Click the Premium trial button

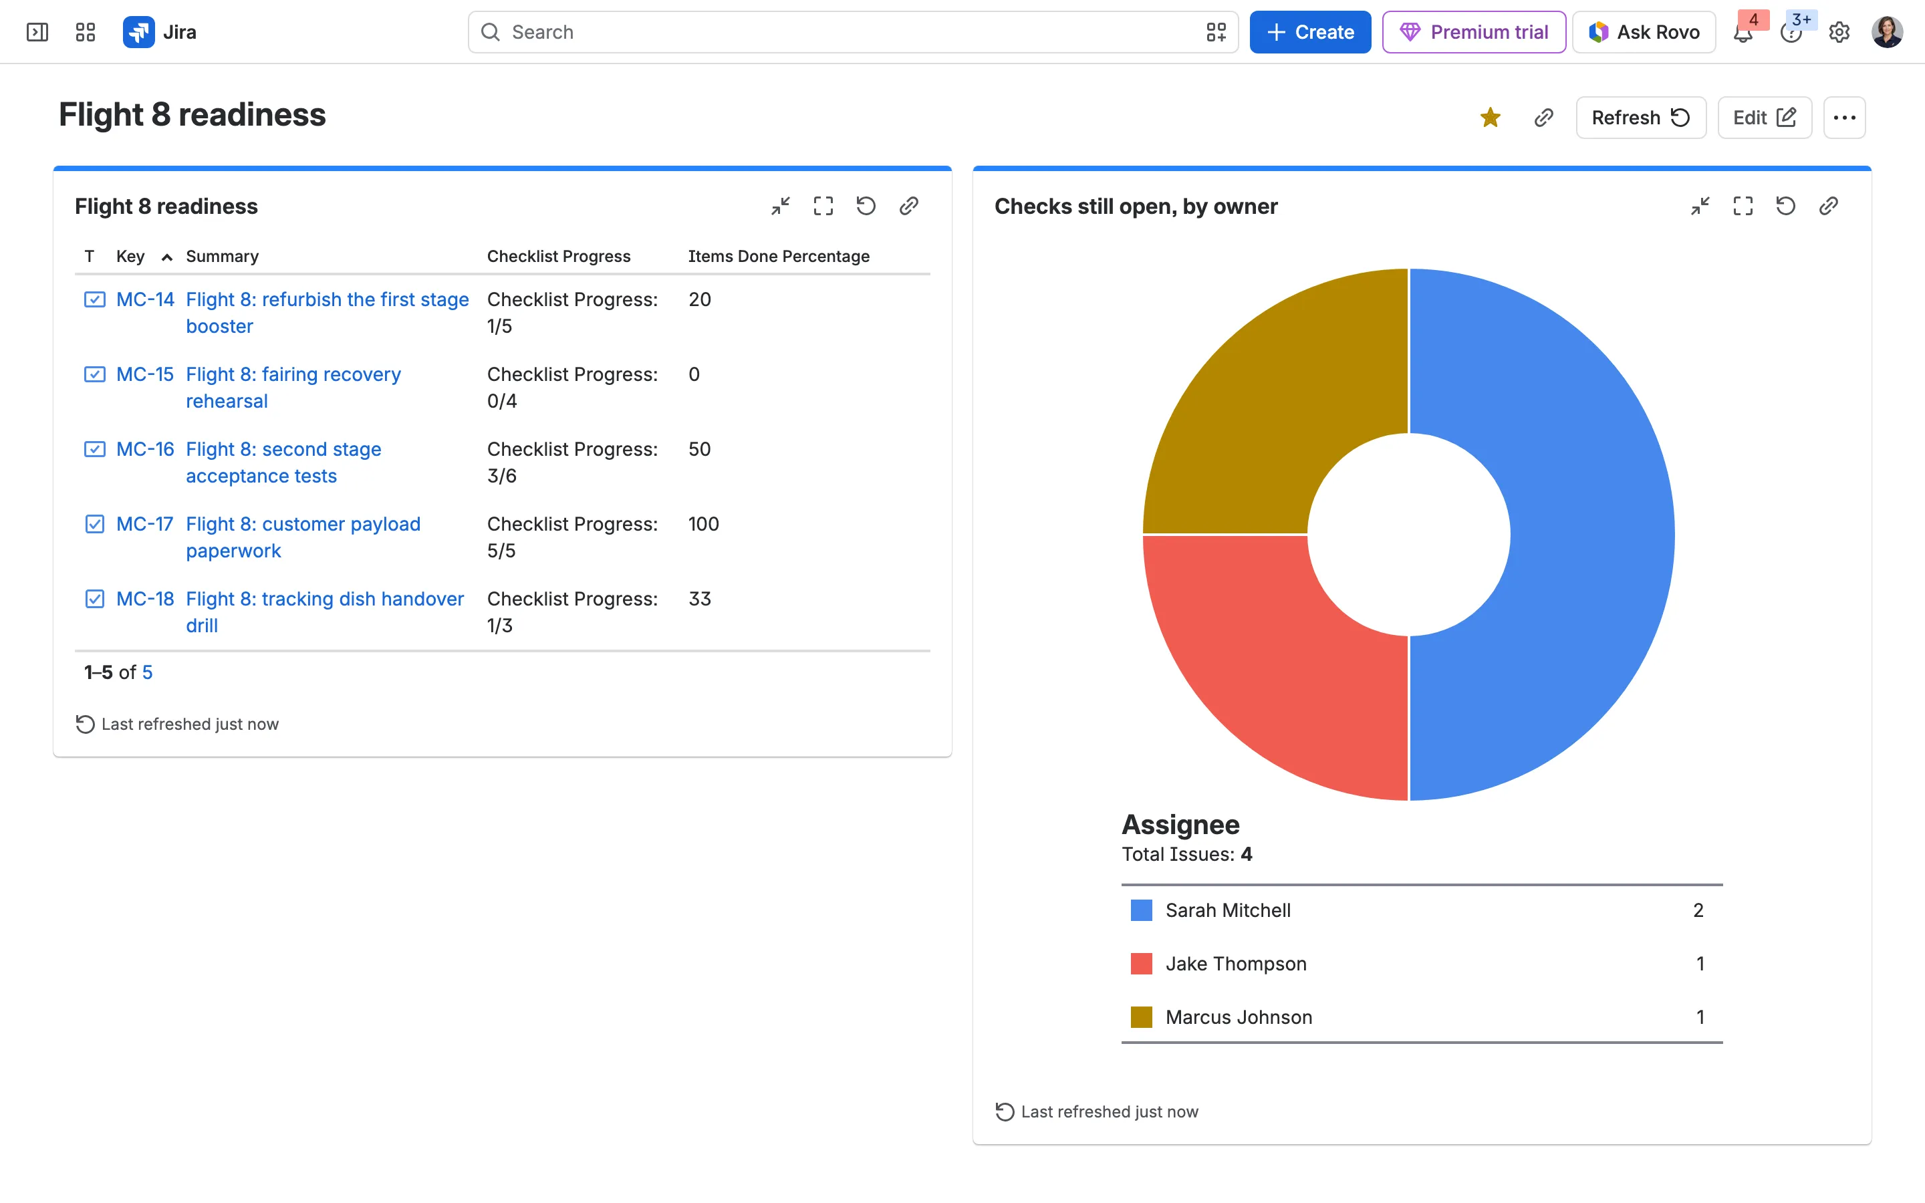1474,32
